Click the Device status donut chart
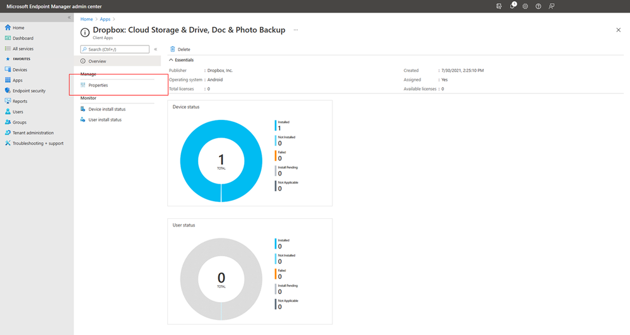This screenshot has height=335, width=630. click(221, 161)
